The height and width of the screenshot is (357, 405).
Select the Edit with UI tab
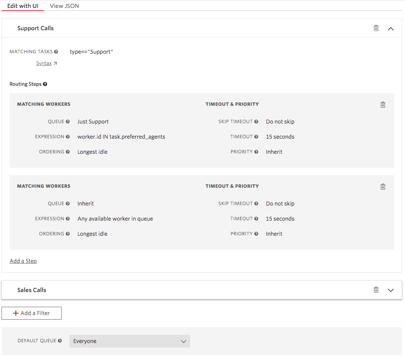[22, 6]
